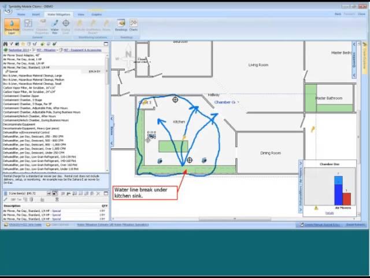Click the journal entry icon in status bar

[x=302, y=225]
